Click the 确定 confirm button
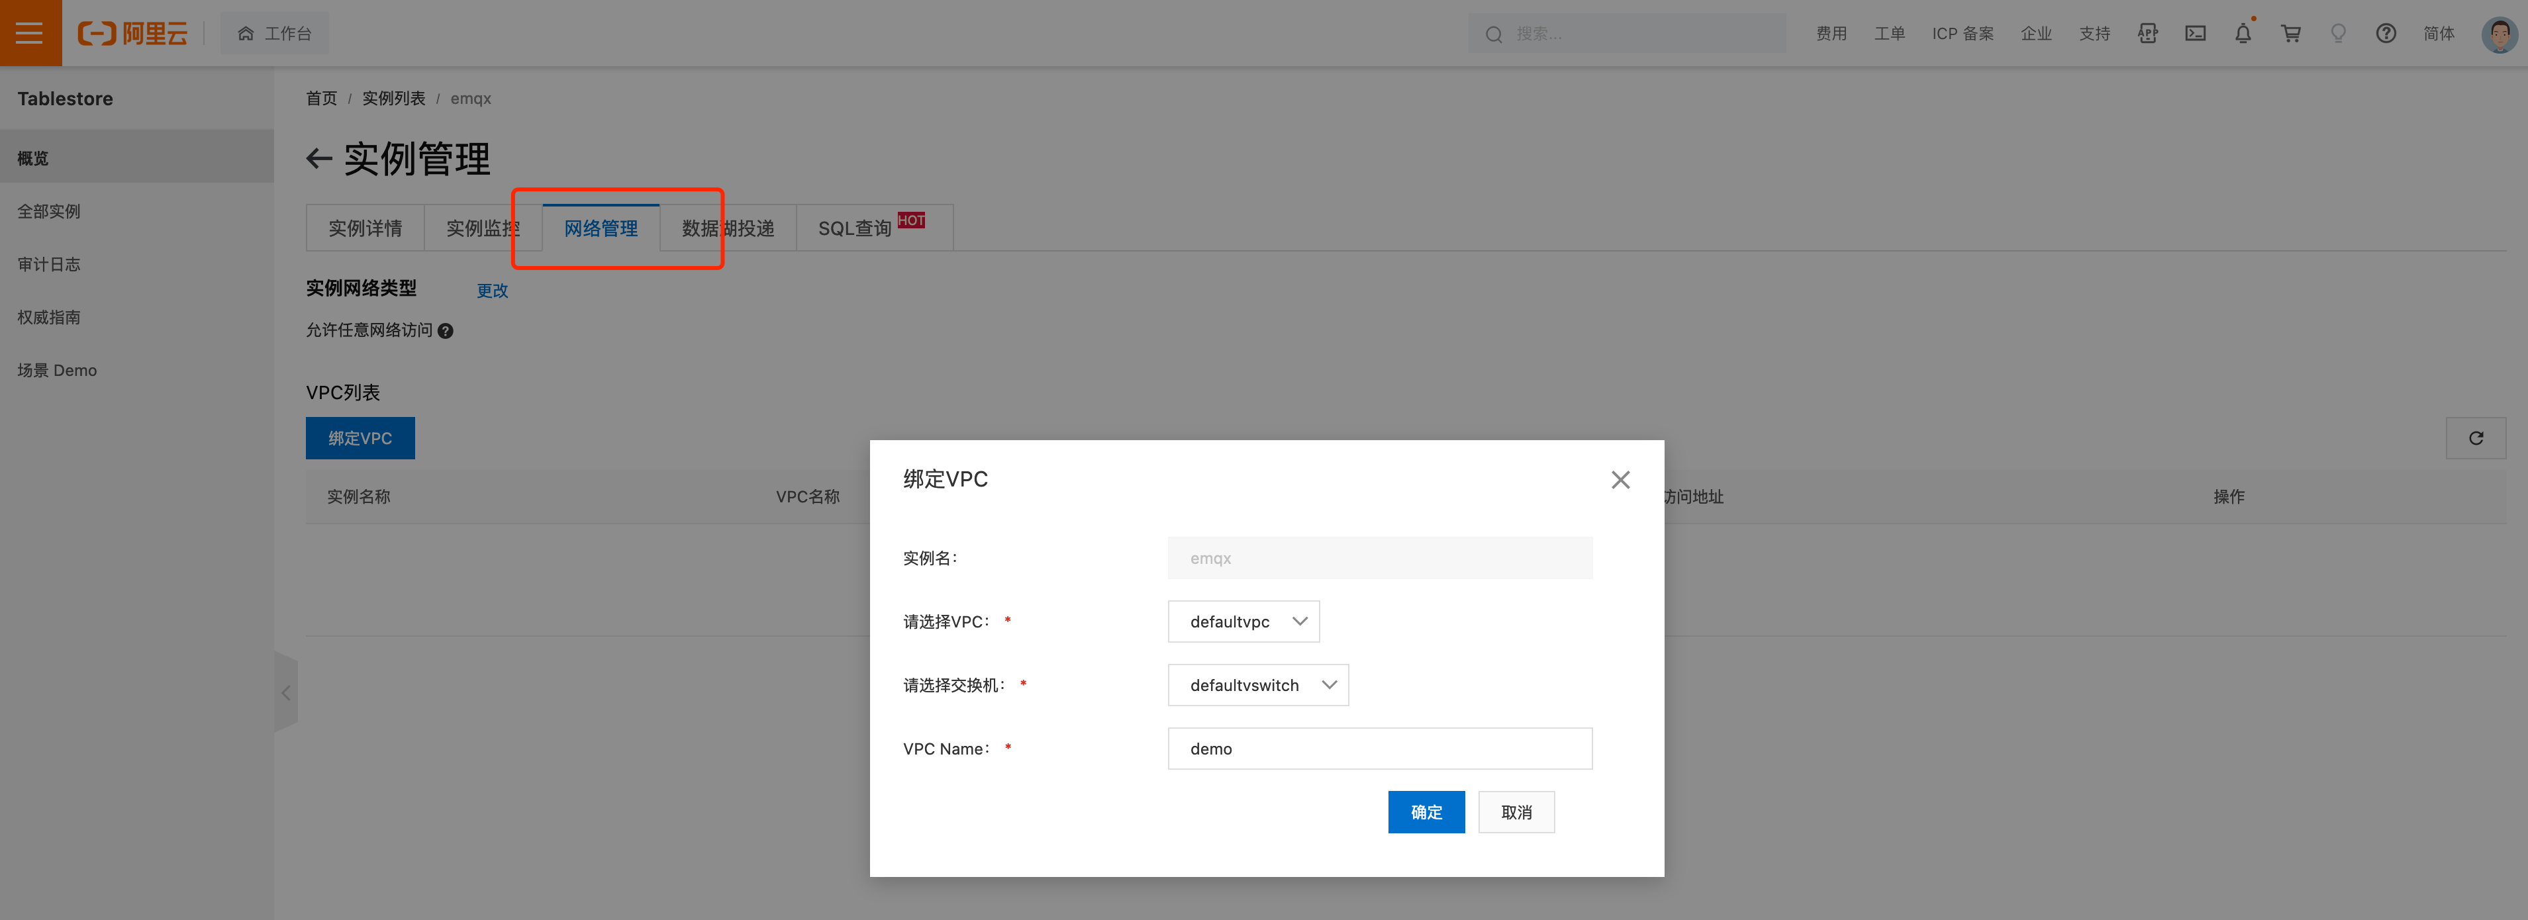2528x920 pixels. pyautogui.click(x=1426, y=812)
